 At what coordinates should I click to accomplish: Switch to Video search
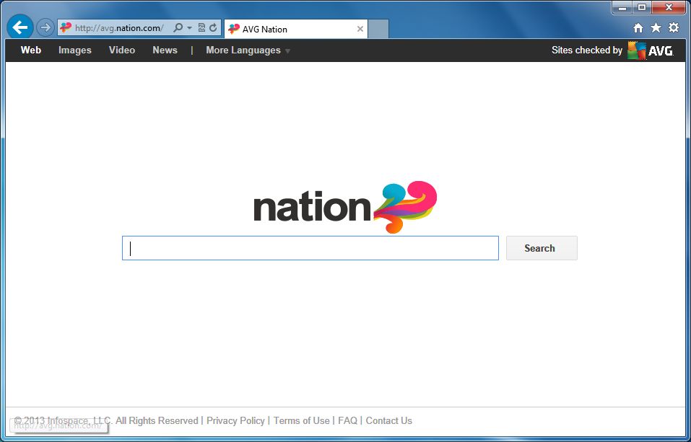tap(122, 50)
